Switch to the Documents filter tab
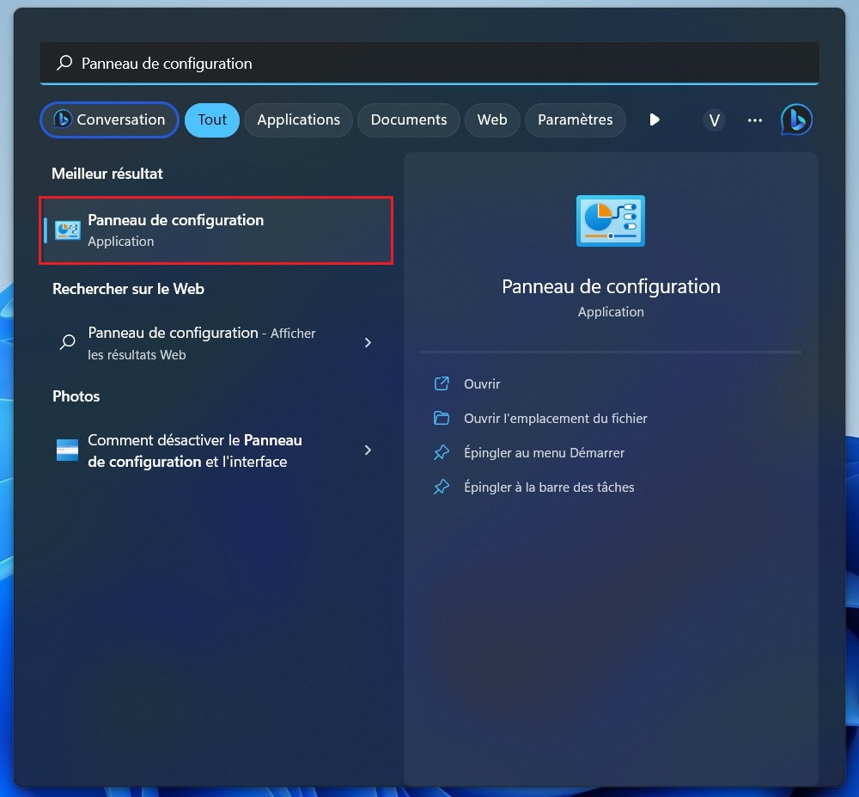 [x=408, y=120]
